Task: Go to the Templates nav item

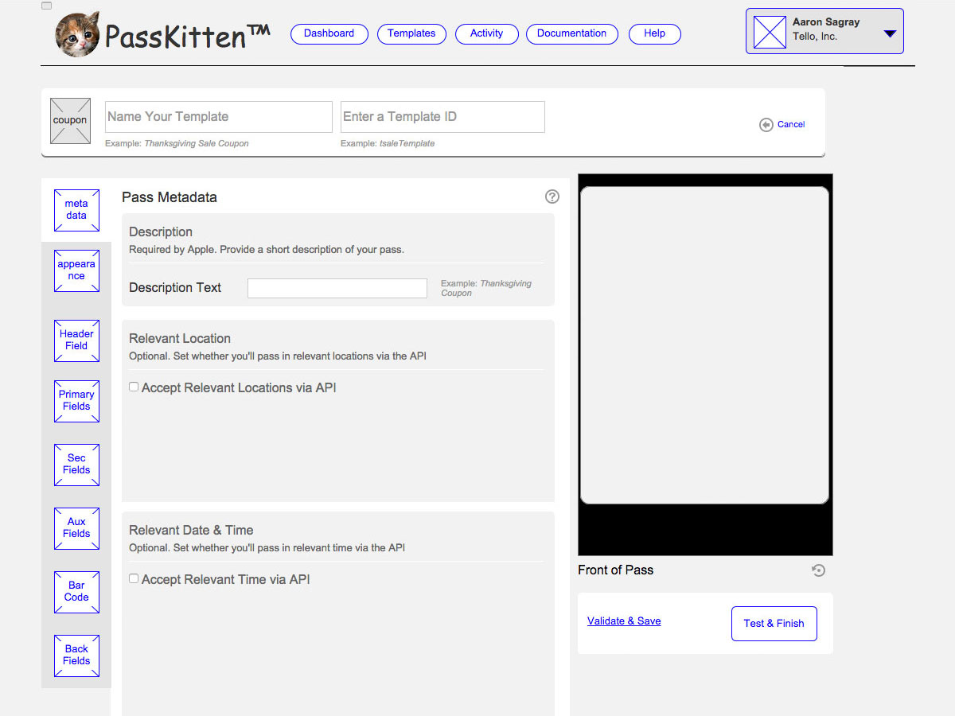Action: pyautogui.click(x=411, y=33)
